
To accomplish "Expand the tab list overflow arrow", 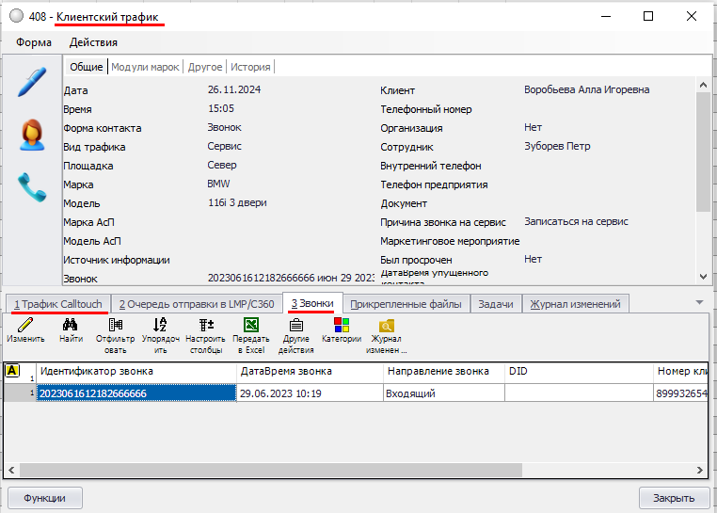I will coord(698,302).
